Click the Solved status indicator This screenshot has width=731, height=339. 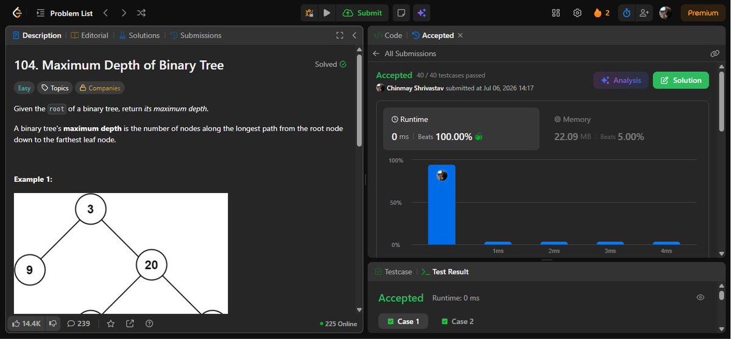[x=331, y=64]
